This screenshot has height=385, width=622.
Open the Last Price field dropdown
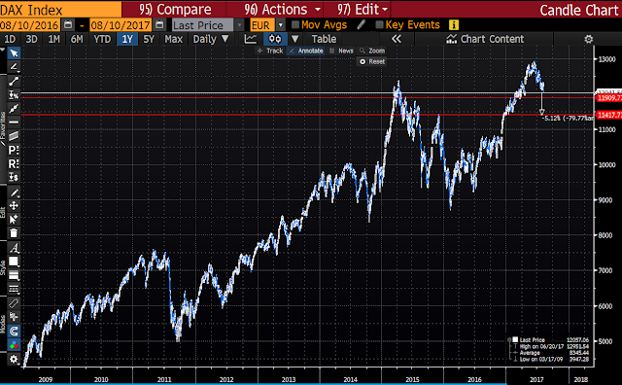[240, 25]
